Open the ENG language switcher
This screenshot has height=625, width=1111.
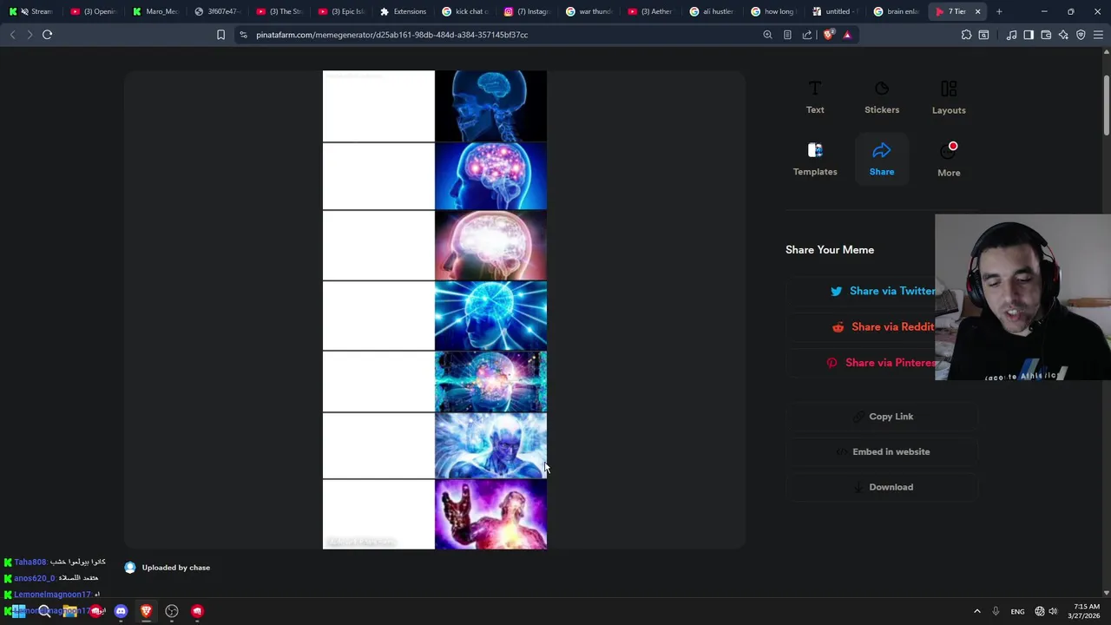click(1017, 611)
